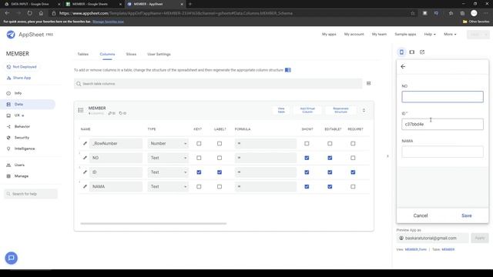Open the User Settings tab
Screen dimensions: 493x277
[x=159, y=54]
